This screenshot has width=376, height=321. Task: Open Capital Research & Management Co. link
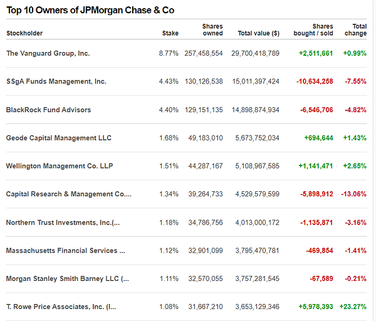[69, 194]
